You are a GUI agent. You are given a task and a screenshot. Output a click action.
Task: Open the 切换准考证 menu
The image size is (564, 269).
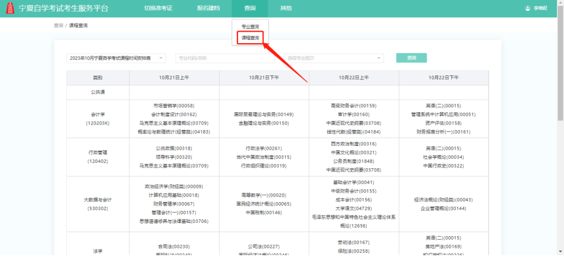click(x=158, y=8)
